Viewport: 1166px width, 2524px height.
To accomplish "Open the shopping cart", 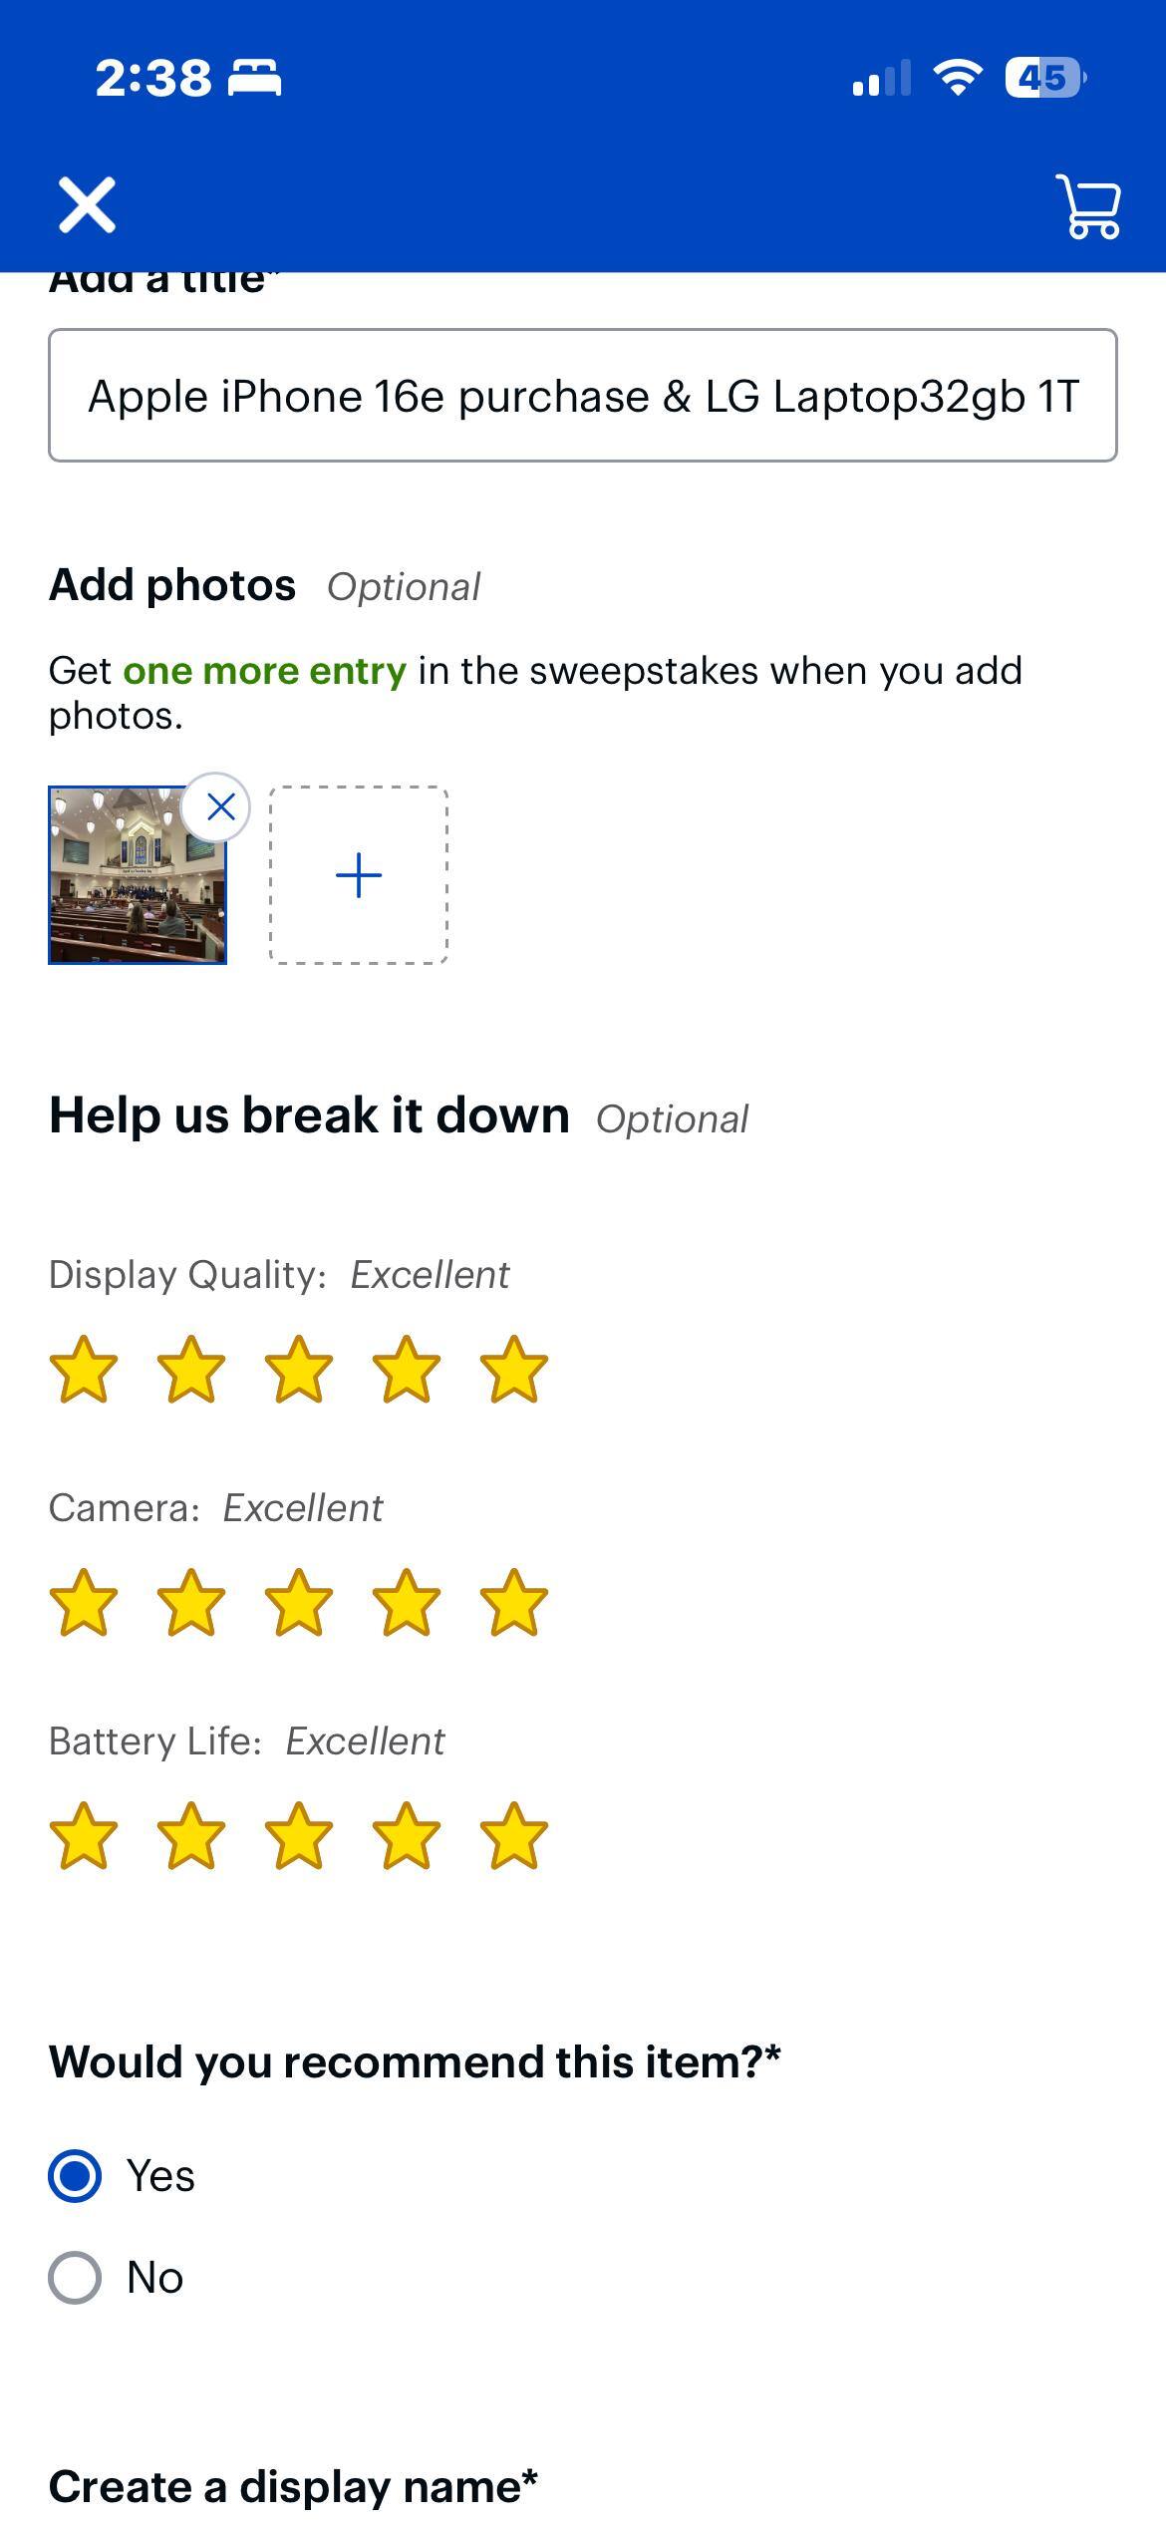I will (x=1089, y=206).
